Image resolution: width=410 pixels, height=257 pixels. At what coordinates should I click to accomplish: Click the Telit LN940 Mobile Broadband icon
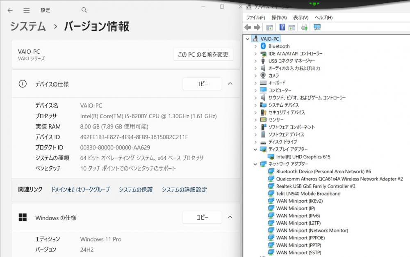click(x=271, y=193)
